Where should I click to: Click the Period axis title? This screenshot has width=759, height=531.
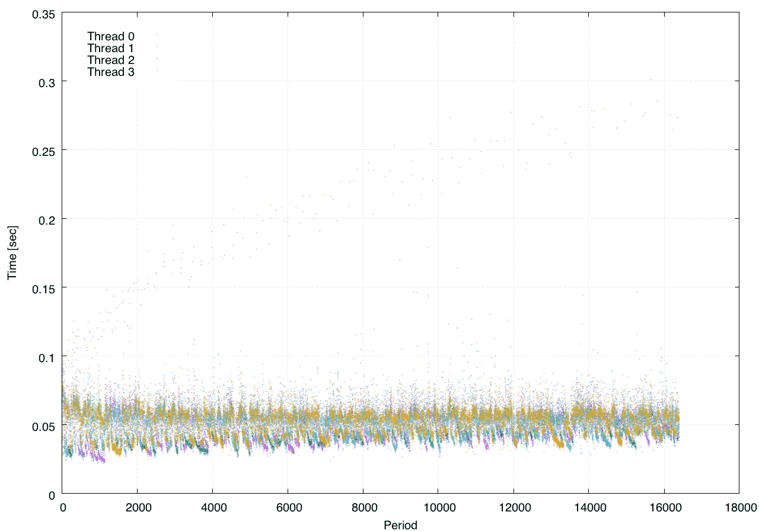(x=400, y=525)
